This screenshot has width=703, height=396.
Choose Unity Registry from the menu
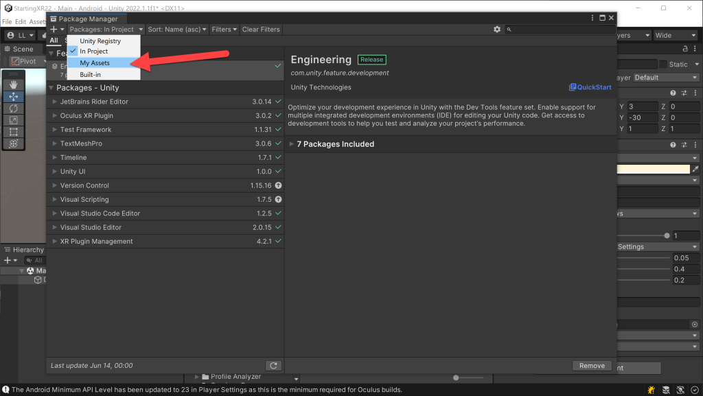pos(104,40)
